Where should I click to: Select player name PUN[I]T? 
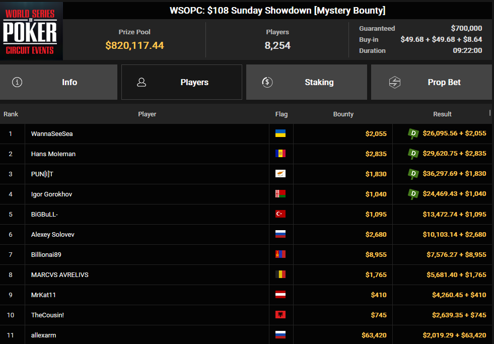click(x=42, y=174)
